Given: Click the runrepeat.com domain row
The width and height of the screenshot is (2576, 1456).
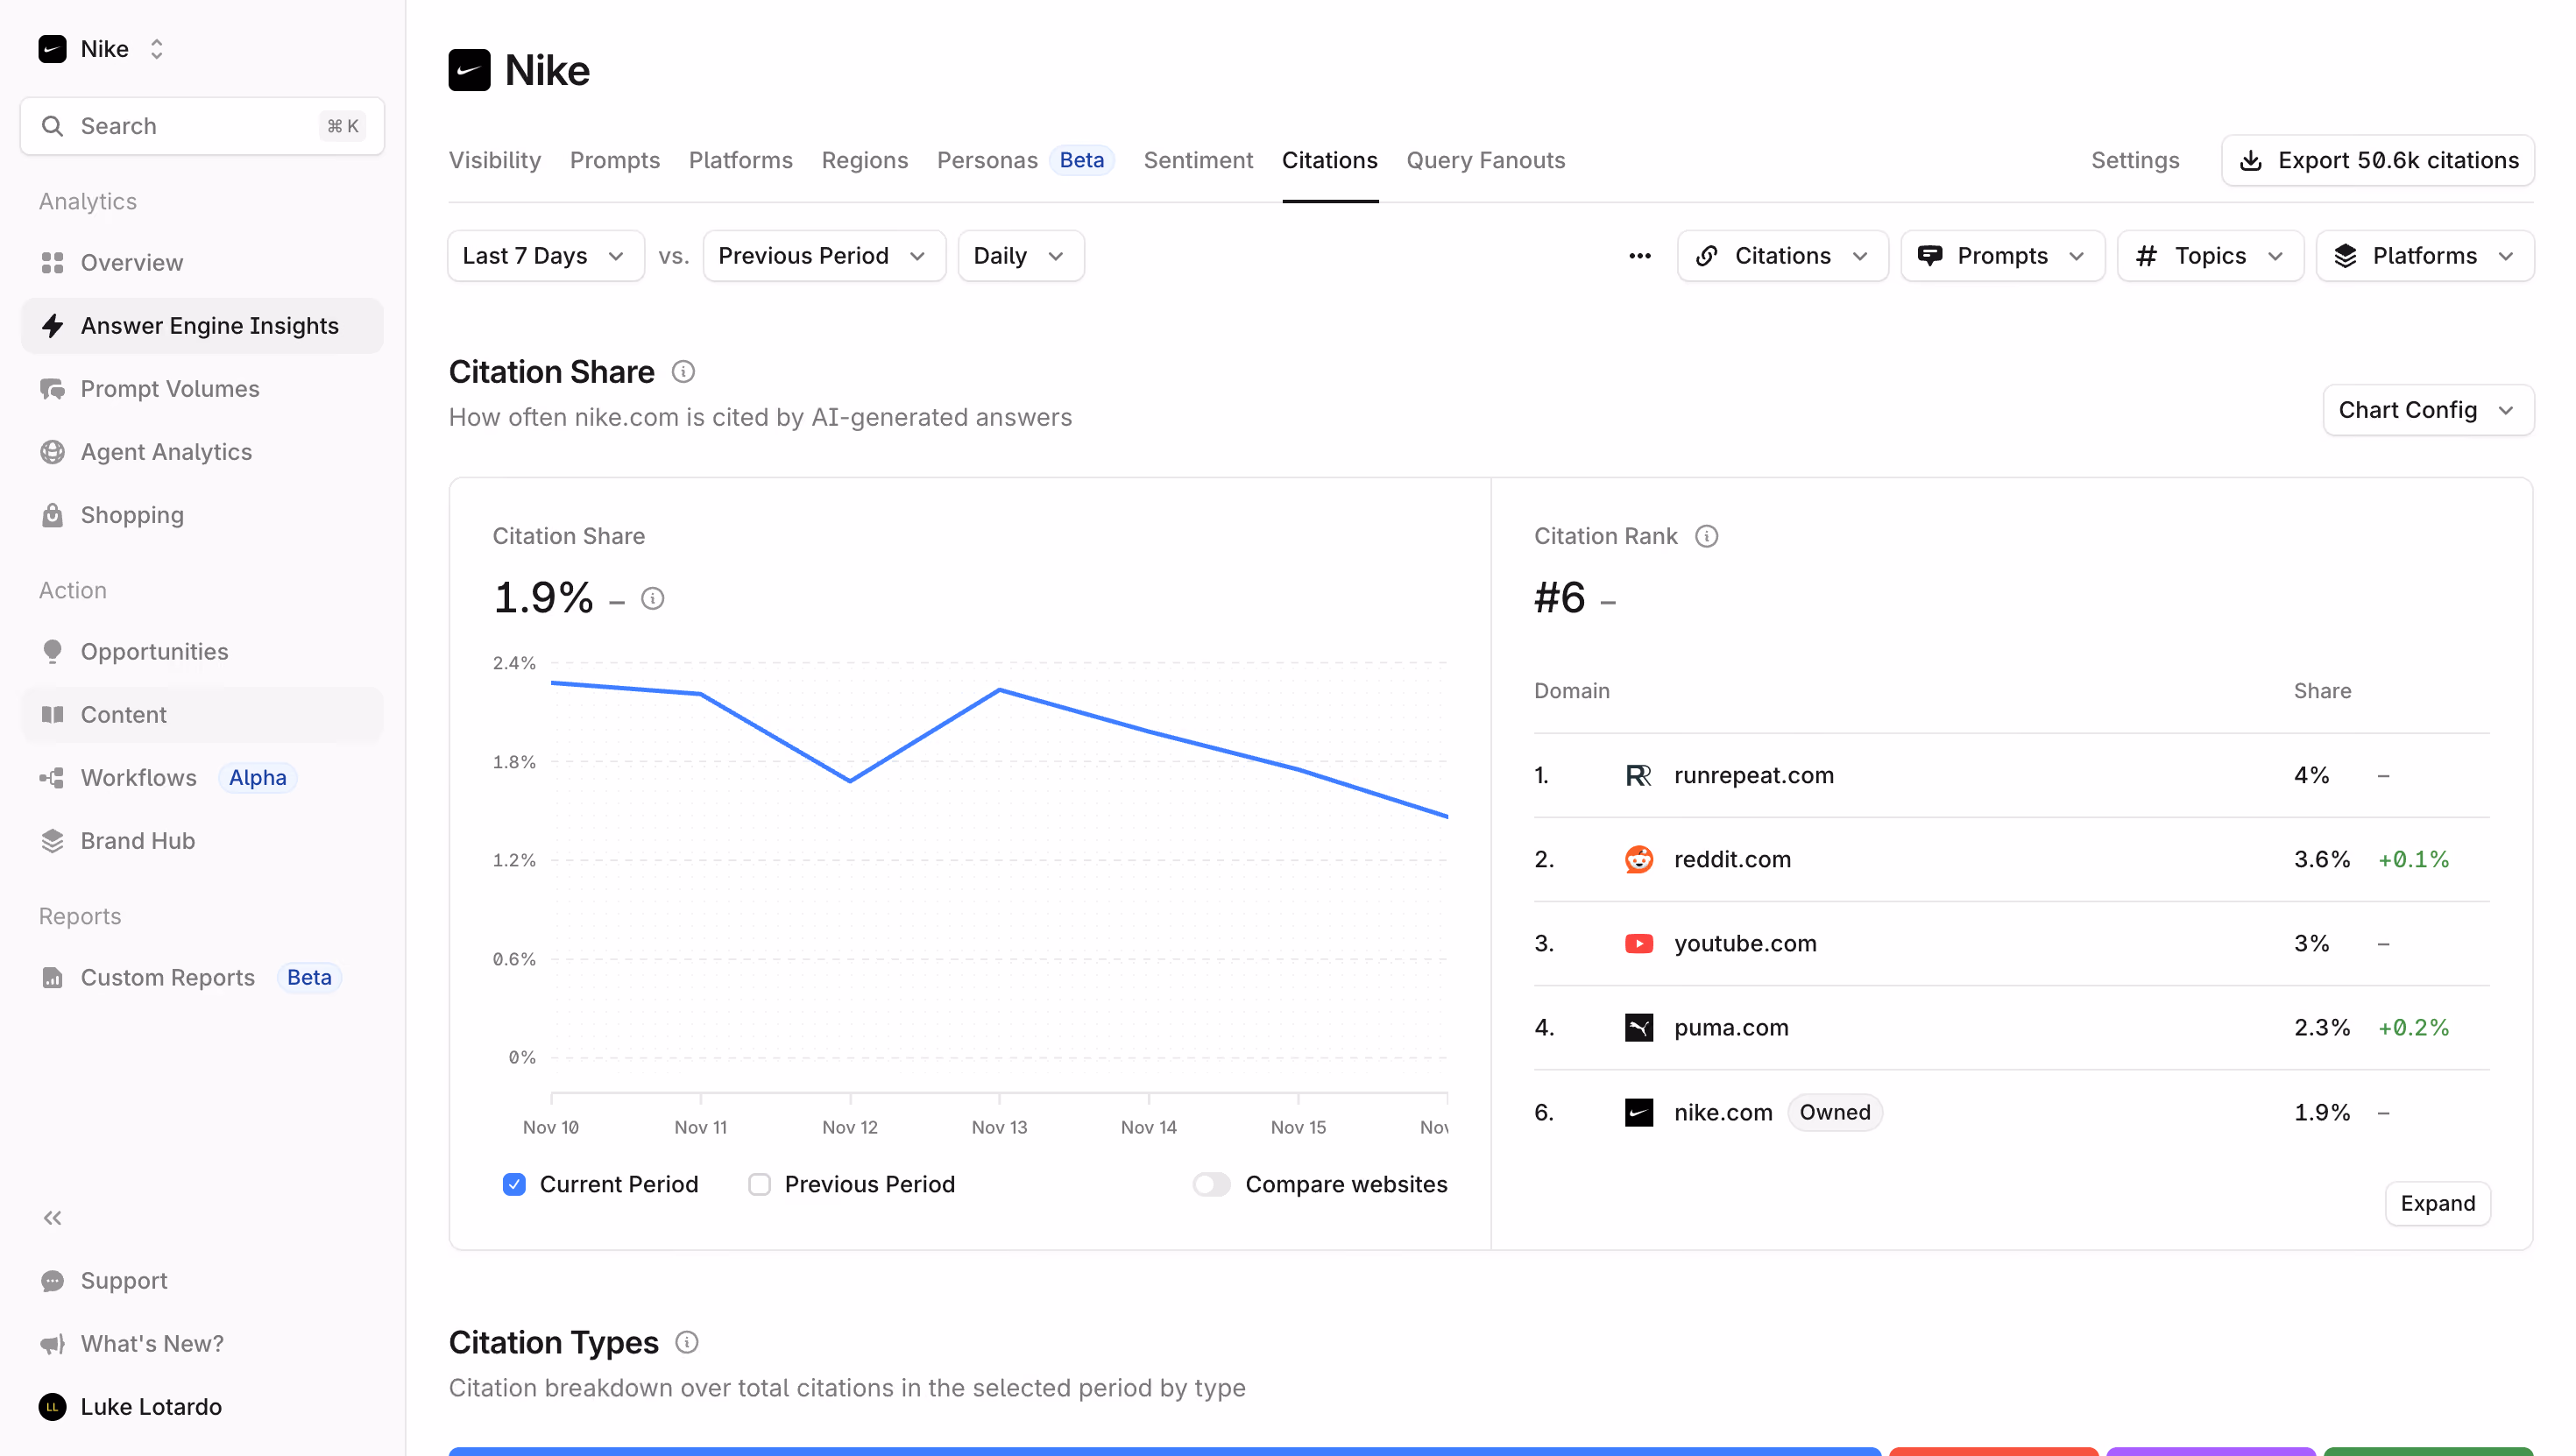Looking at the screenshot, I should coord(2012,776).
